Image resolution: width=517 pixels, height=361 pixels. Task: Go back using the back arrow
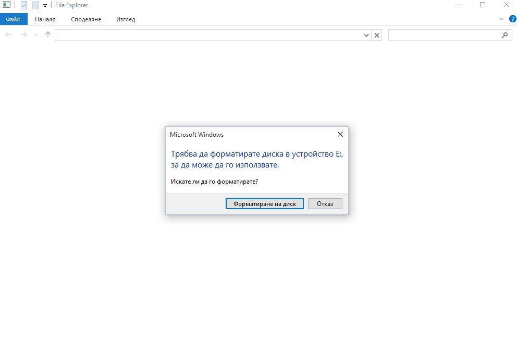pyautogui.click(x=8, y=34)
